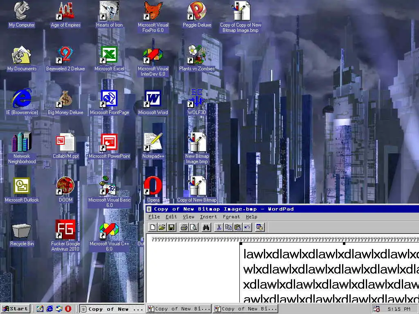Open the Edit menu in WordPad
419x314 pixels.
click(x=171, y=217)
